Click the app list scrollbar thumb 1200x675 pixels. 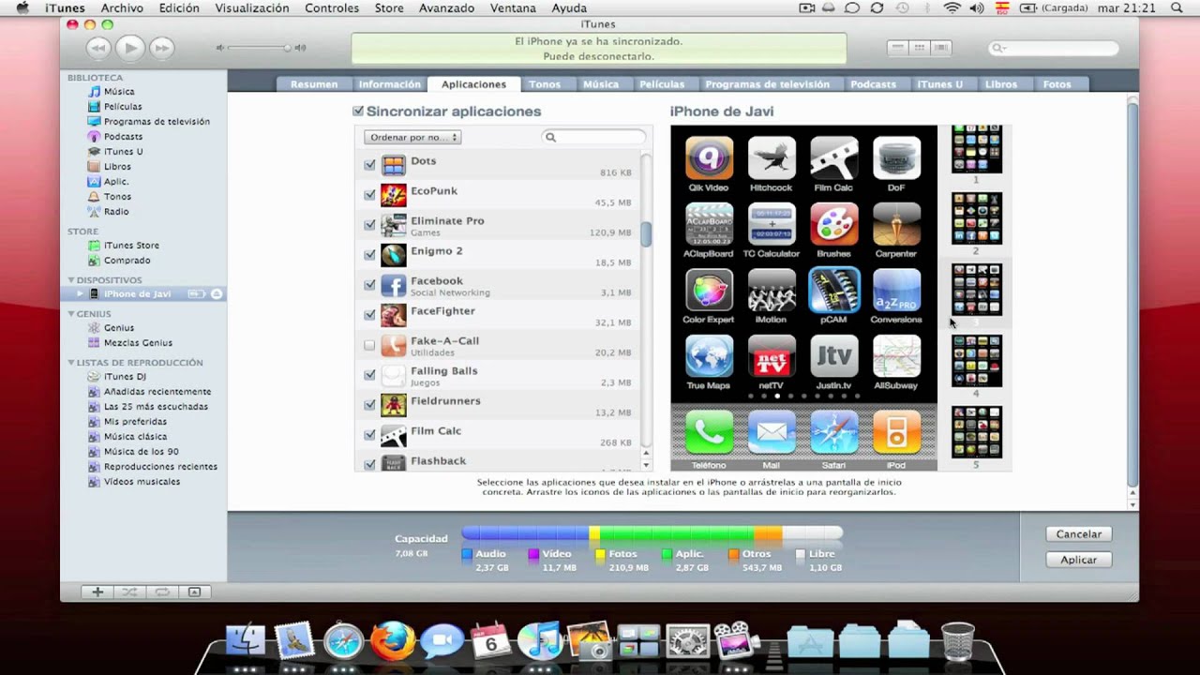646,233
